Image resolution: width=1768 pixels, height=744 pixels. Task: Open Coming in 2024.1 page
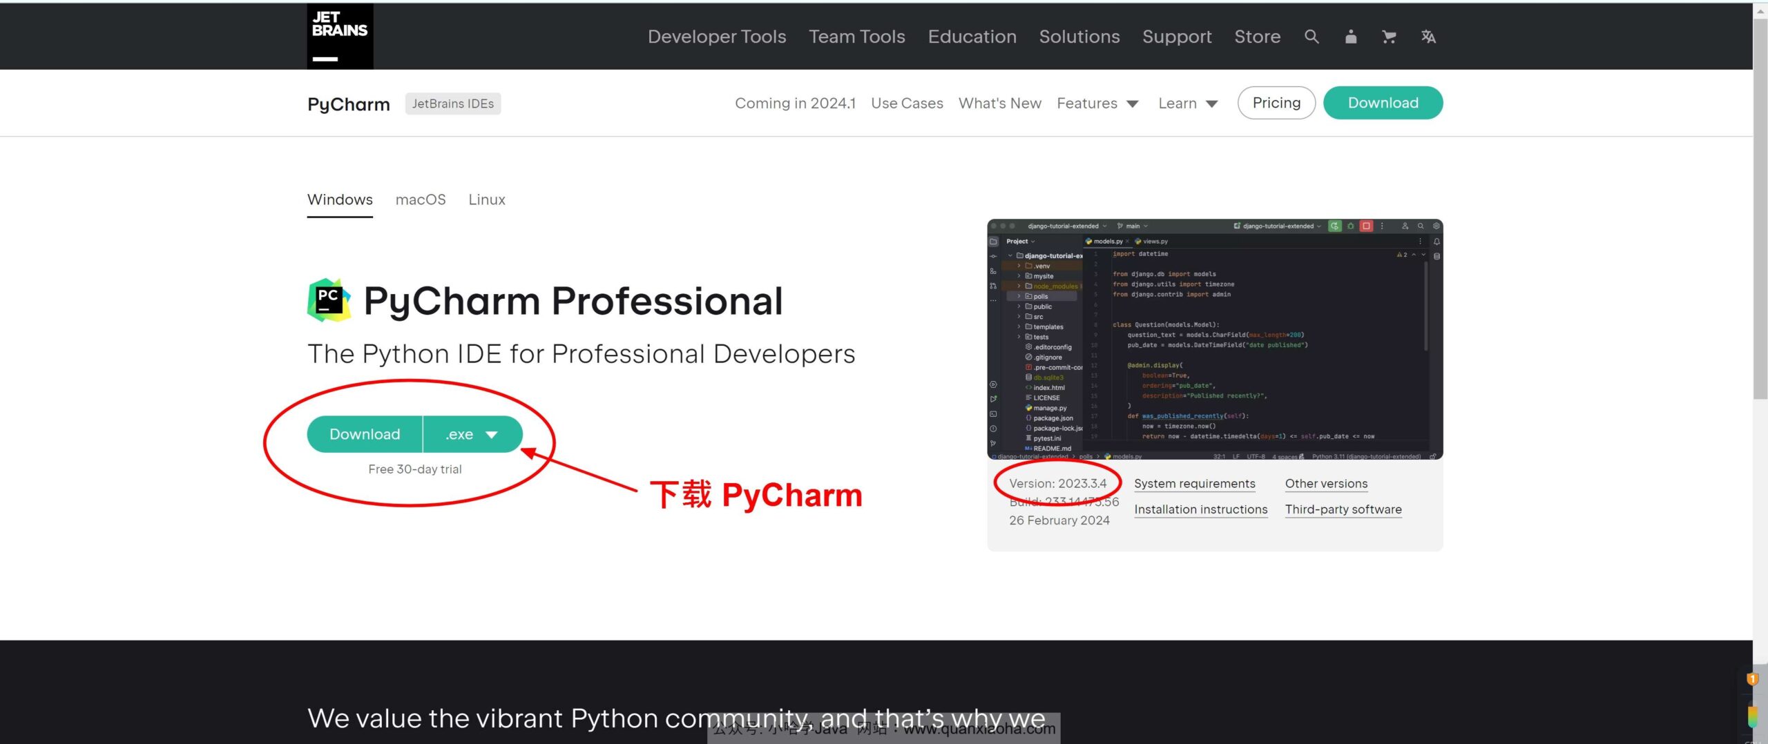click(x=795, y=103)
